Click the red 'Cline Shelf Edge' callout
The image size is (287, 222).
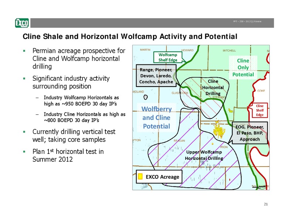click(x=260, y=110)
